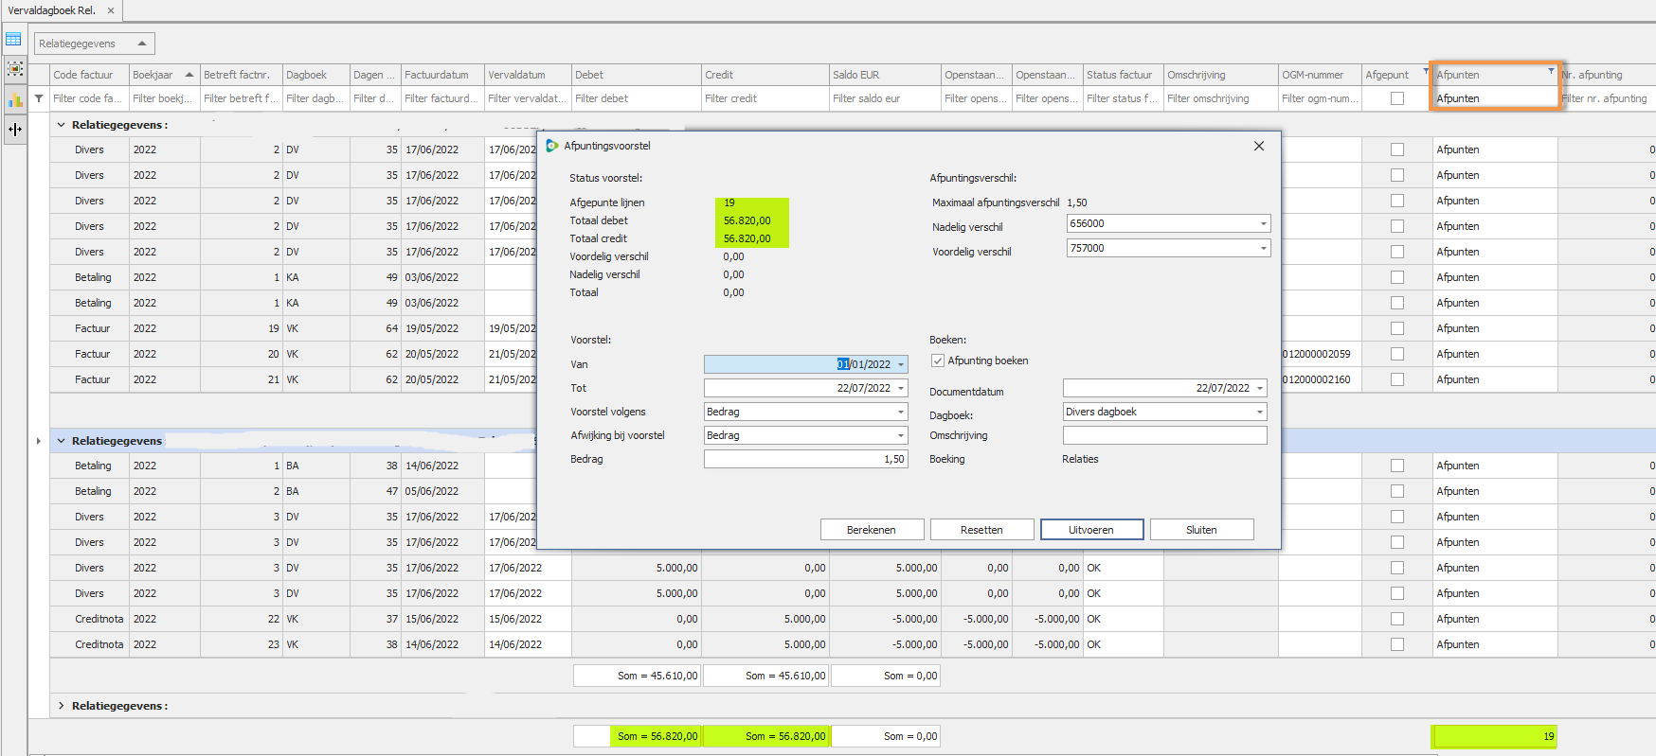Open the Van date picker dropdown
Screen dimensions: 1656x756
click(901, 364)
